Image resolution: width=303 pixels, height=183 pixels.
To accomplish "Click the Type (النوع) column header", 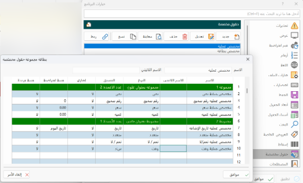I will 142,80.
